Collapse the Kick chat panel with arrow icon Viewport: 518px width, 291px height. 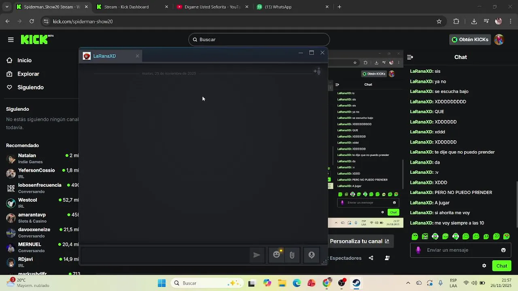pos(410,57)
